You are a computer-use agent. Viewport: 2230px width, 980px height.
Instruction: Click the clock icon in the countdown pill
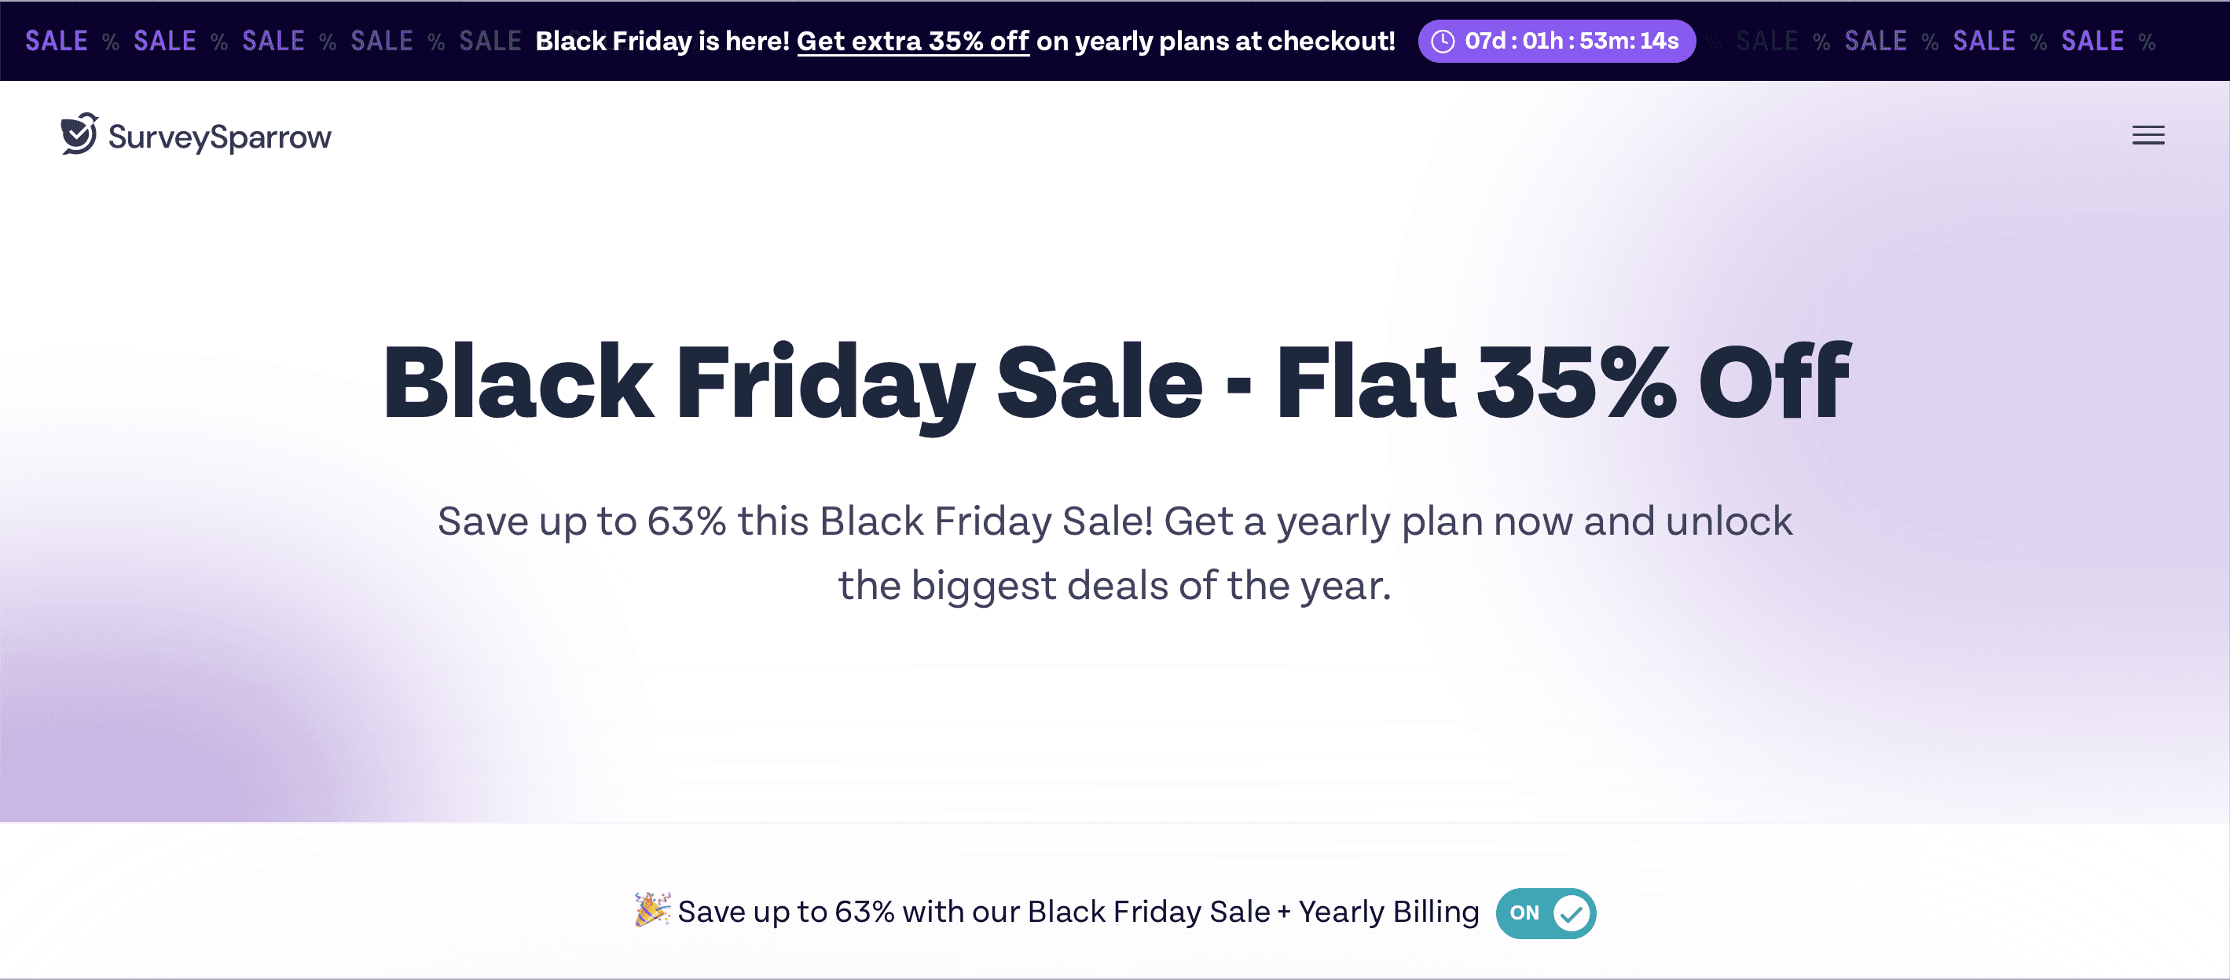[1443, 40]
